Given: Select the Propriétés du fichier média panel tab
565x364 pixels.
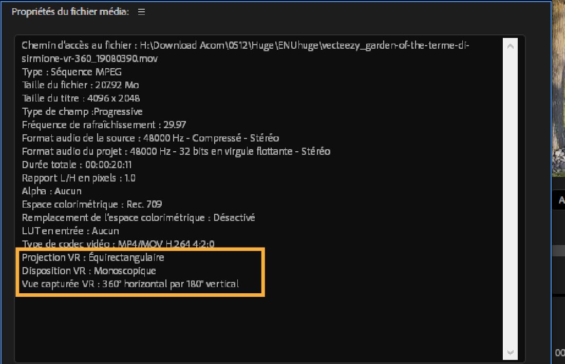Looking at the screenshot, I should pos(70,12).
